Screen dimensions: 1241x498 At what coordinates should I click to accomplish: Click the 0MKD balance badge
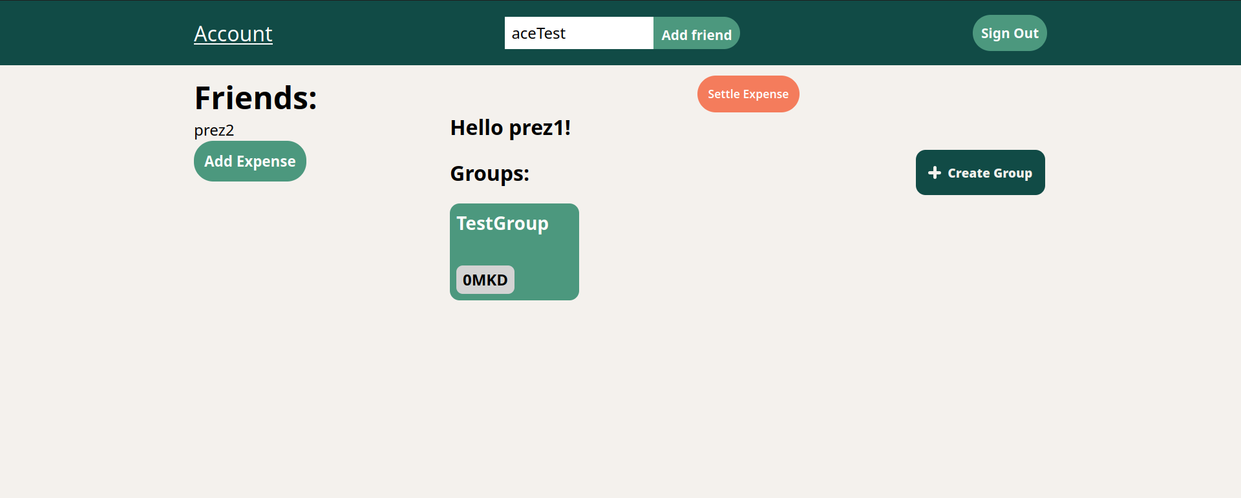(x=485, y=280)
